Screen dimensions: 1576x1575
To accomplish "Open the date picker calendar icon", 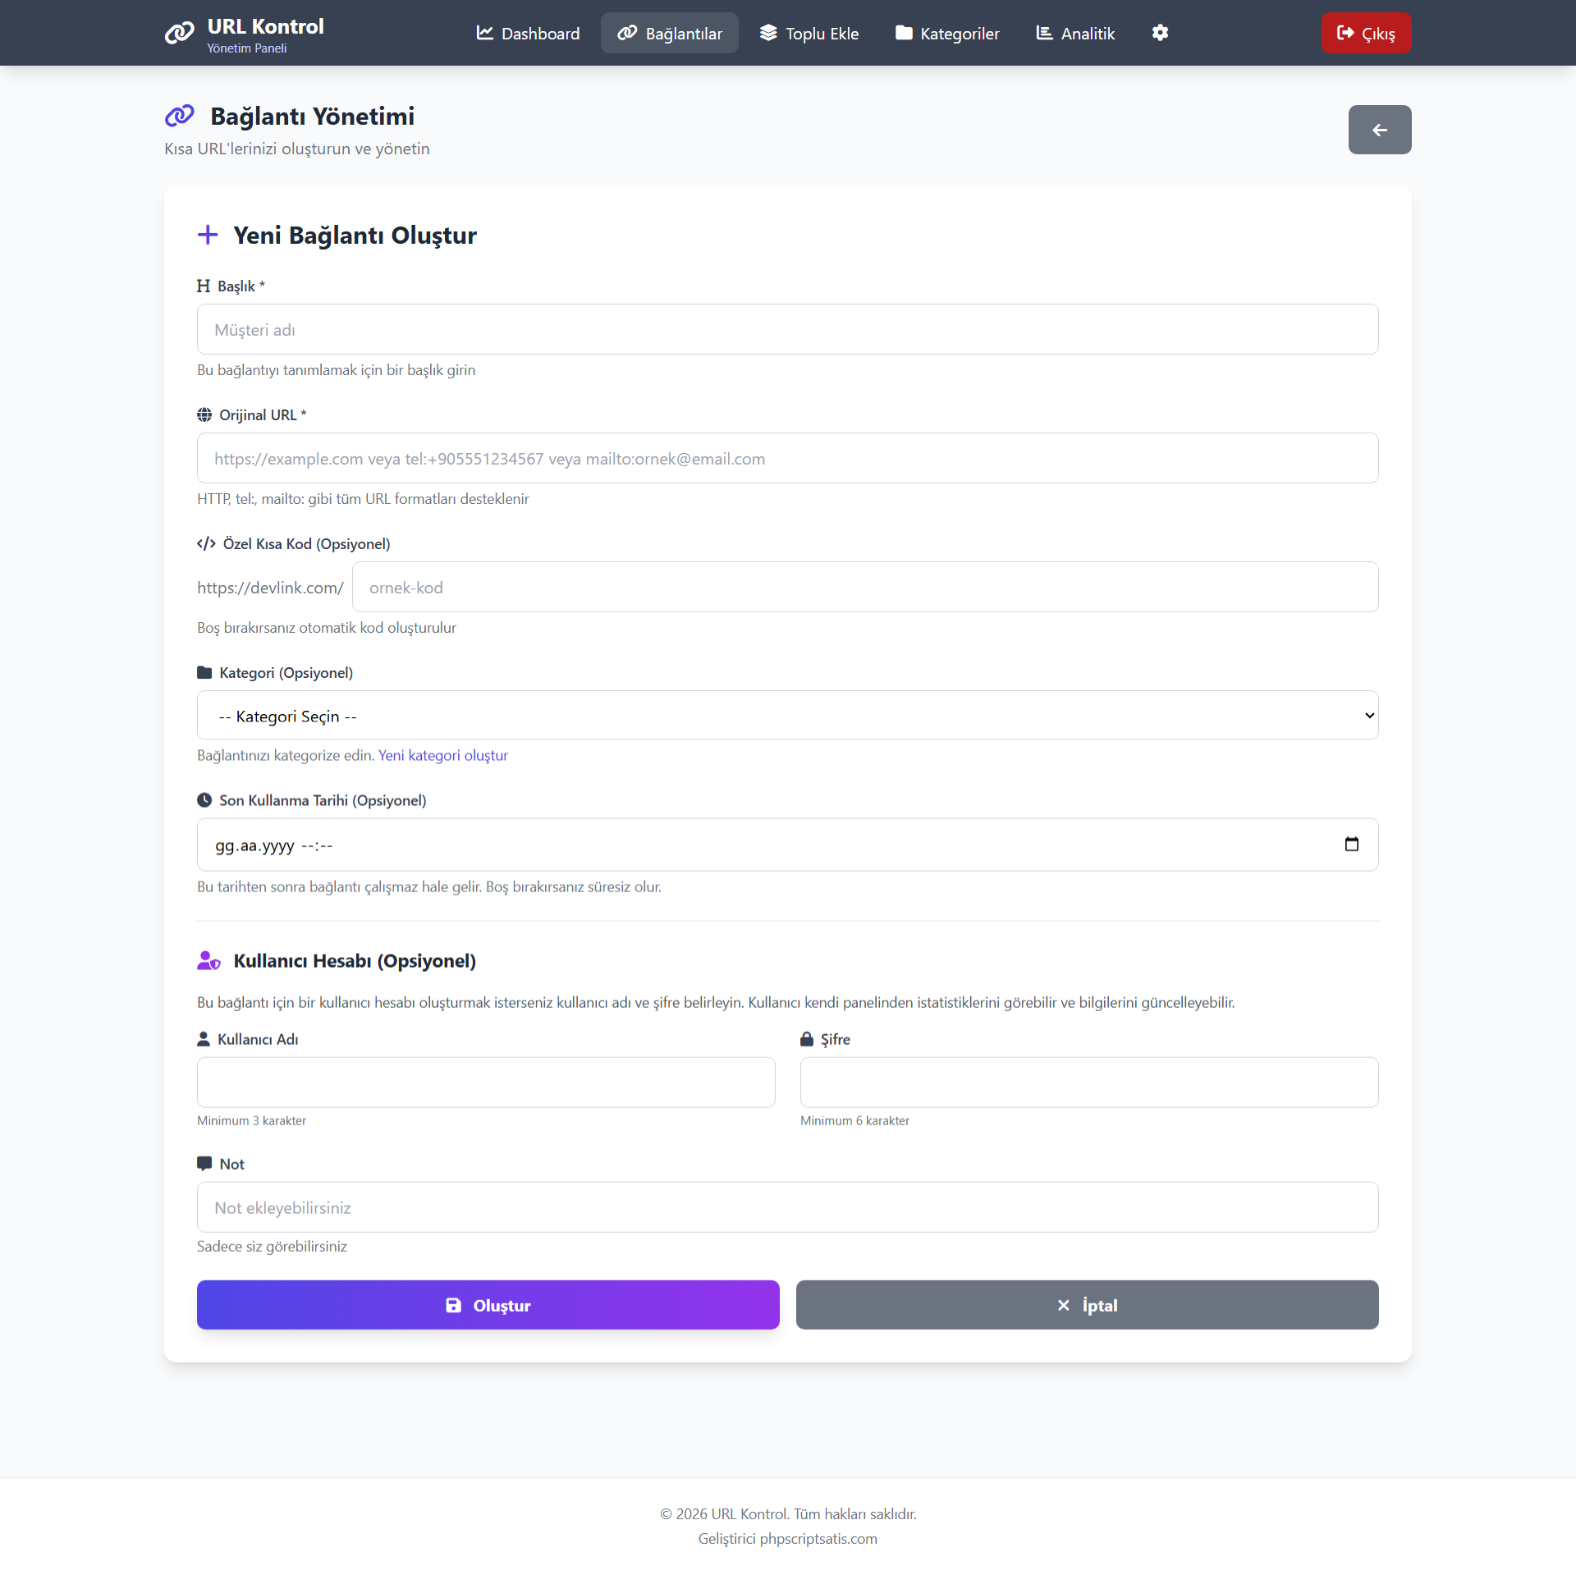I will click(1352, 845).
